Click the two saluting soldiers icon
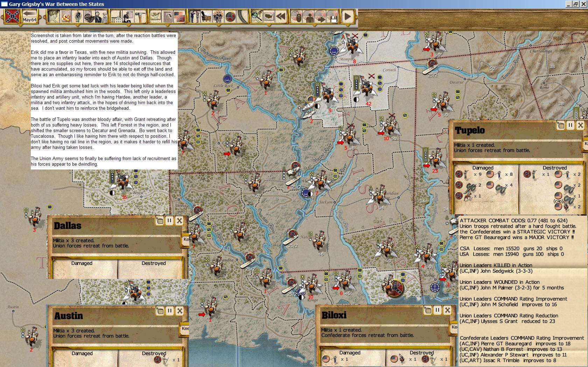This screenshot has width=588, height=367. [194, 16]
